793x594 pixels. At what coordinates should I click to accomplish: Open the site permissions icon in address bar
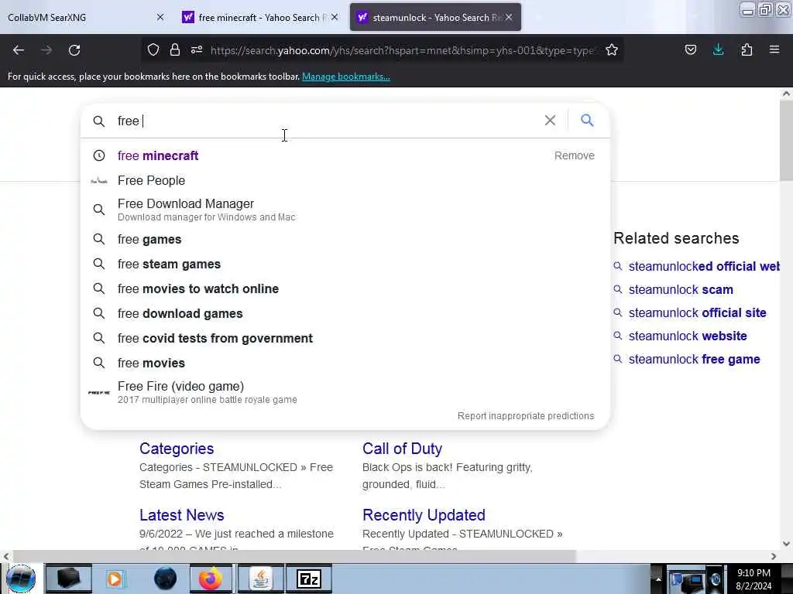(x=197, y=49)
